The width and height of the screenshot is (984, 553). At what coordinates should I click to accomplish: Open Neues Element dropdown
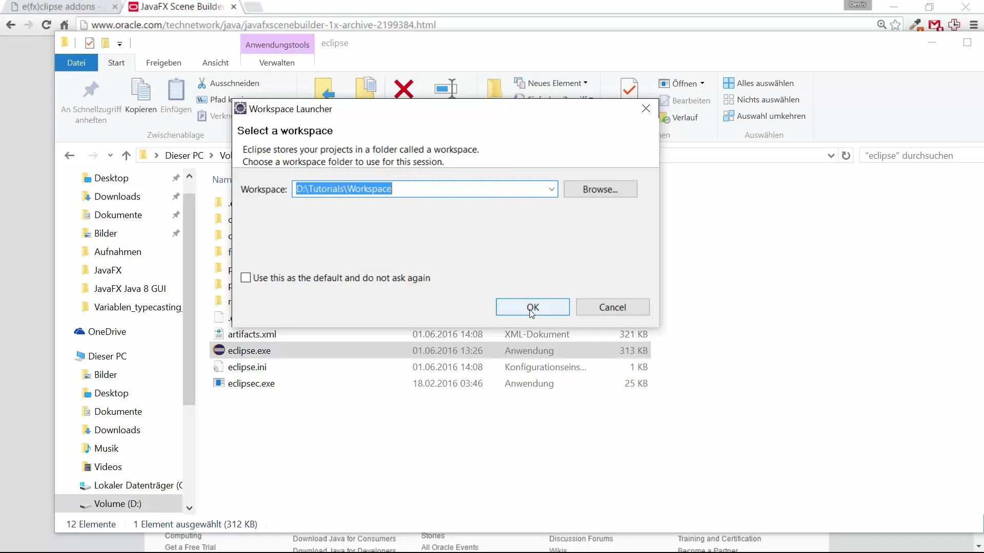click(551, 83)
